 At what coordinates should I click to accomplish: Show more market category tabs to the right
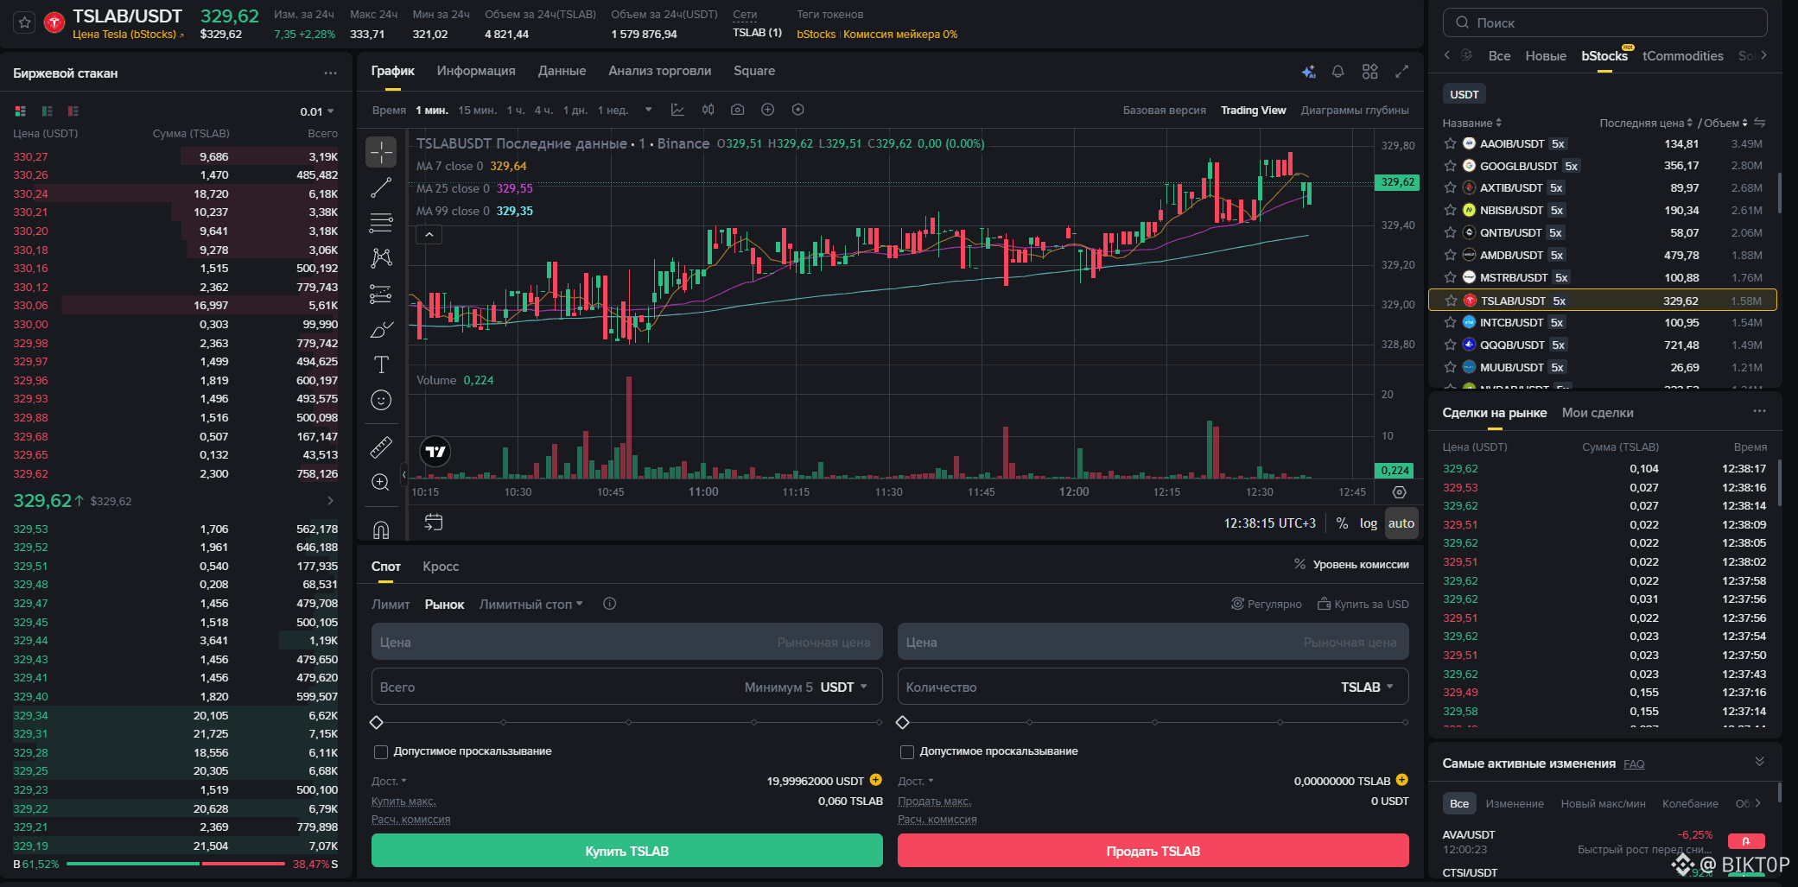pos(1763,55)
